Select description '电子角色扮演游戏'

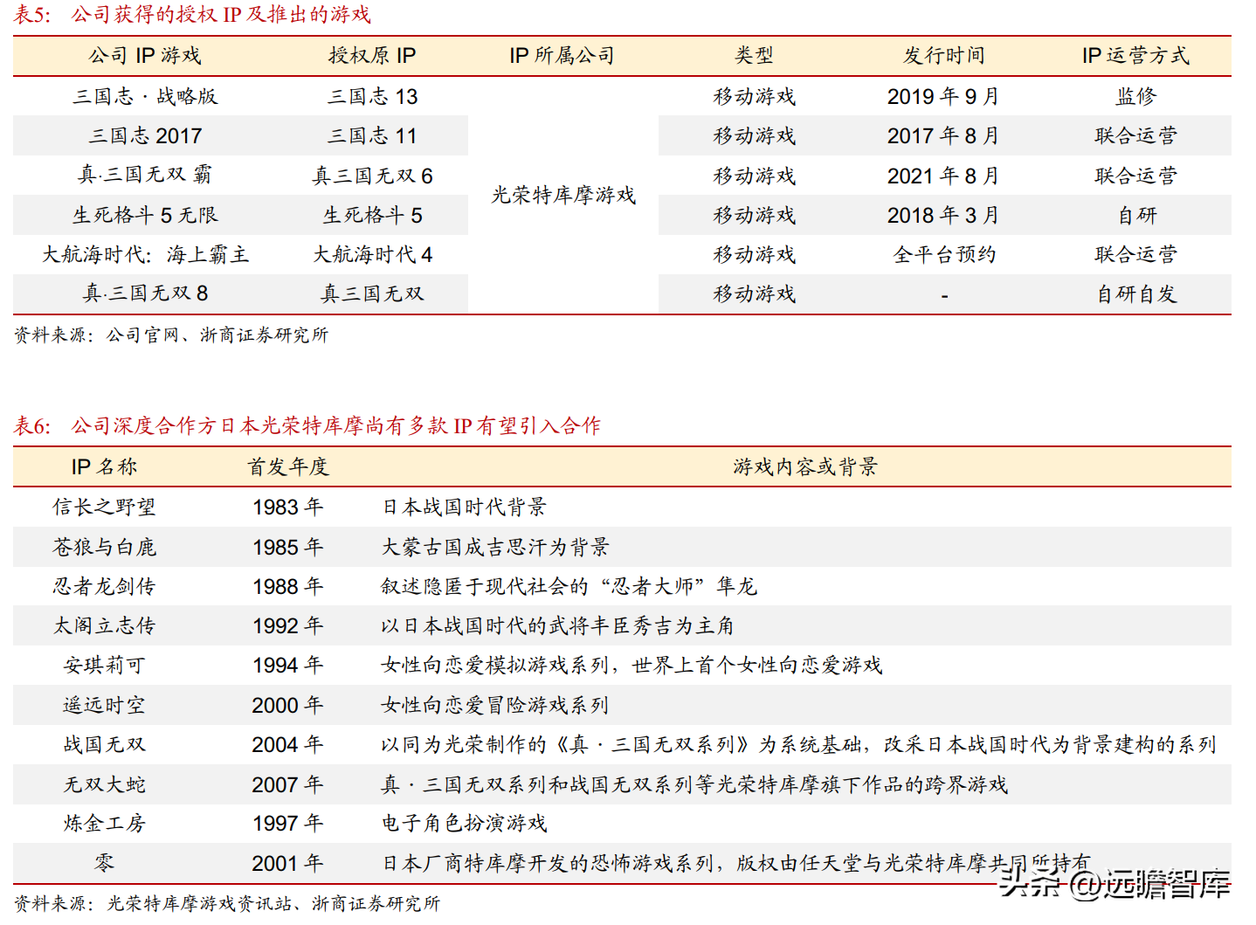(464, 823)
